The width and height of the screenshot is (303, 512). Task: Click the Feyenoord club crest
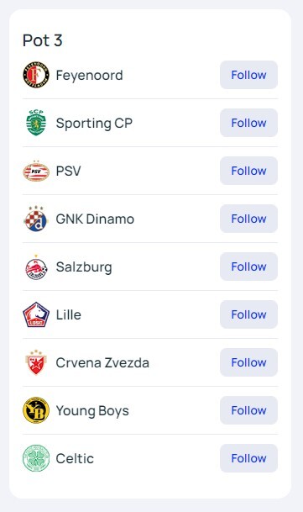[36, 75]
